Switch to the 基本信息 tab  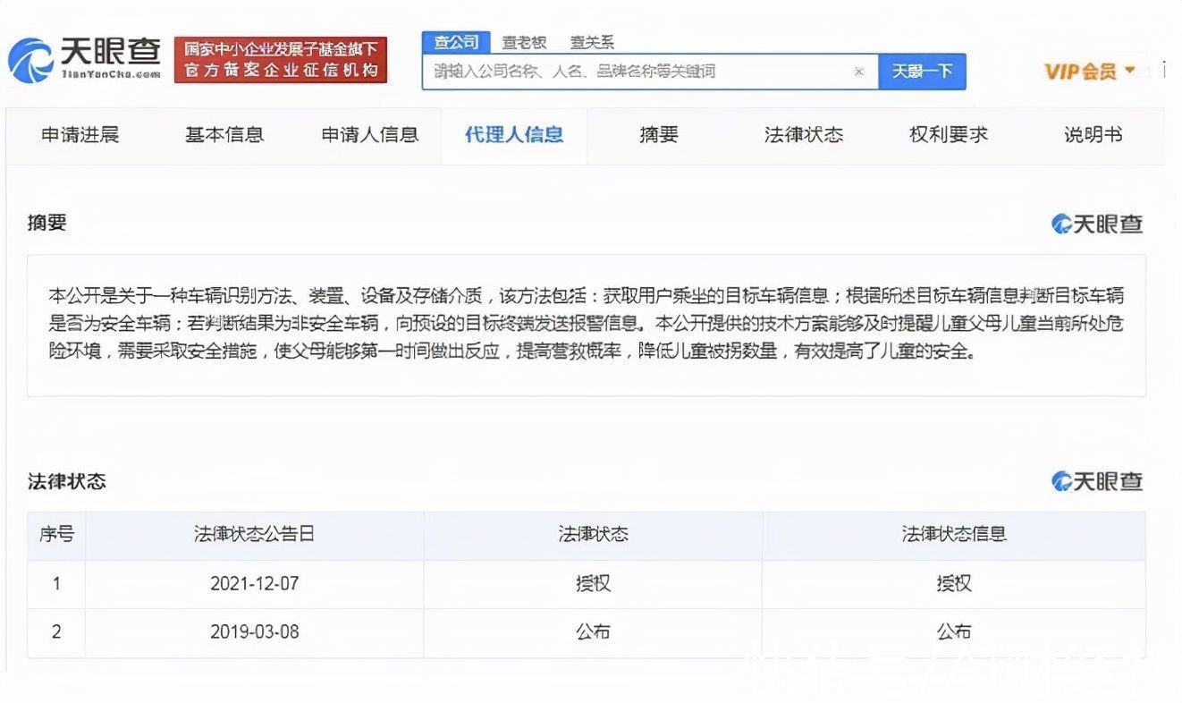click(x=224, y=135)
